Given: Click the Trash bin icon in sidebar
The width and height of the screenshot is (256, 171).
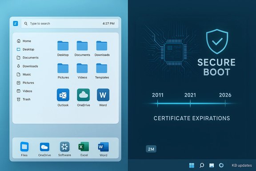Looking at the screenshot, I should 19,99.
